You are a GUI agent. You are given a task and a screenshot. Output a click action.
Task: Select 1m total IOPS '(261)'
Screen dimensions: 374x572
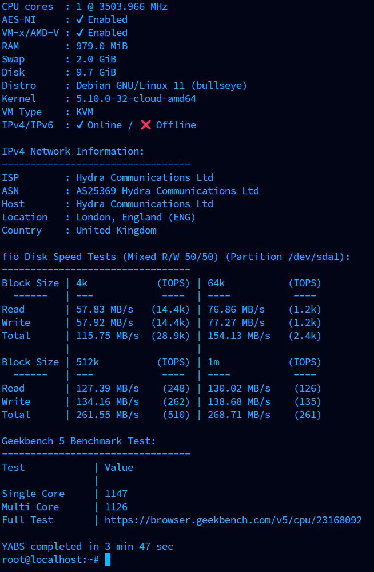308,415
